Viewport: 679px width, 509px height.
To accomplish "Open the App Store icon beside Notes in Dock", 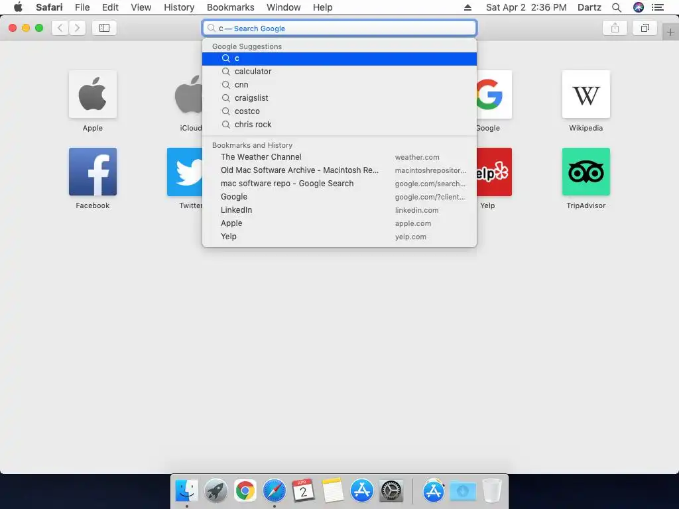I will coord(362,491).
